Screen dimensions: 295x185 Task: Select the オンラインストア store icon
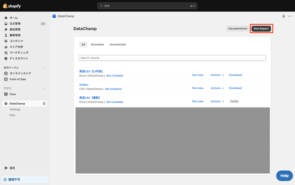pyautogui.click(x=6, y=73)
